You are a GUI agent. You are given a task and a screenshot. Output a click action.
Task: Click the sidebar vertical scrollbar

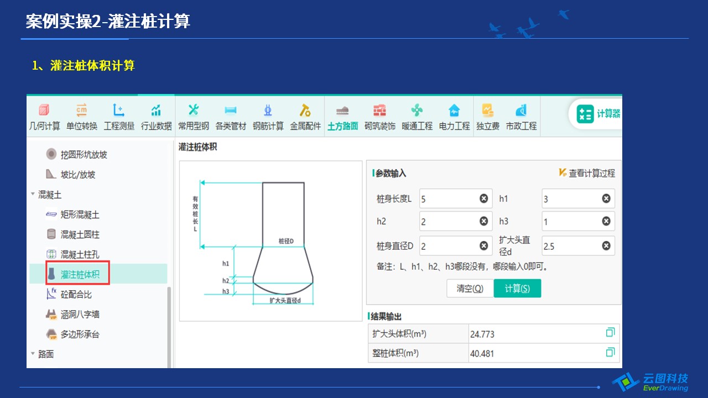[x=169, y=326]
